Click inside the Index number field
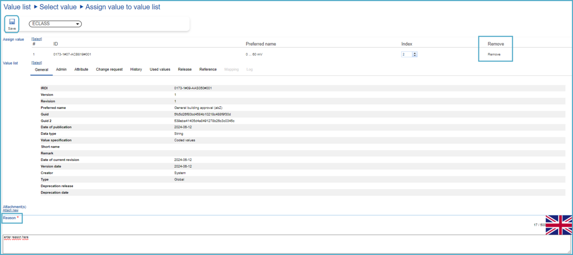Viewport: 573px width, 255px height. coord(406,54)
